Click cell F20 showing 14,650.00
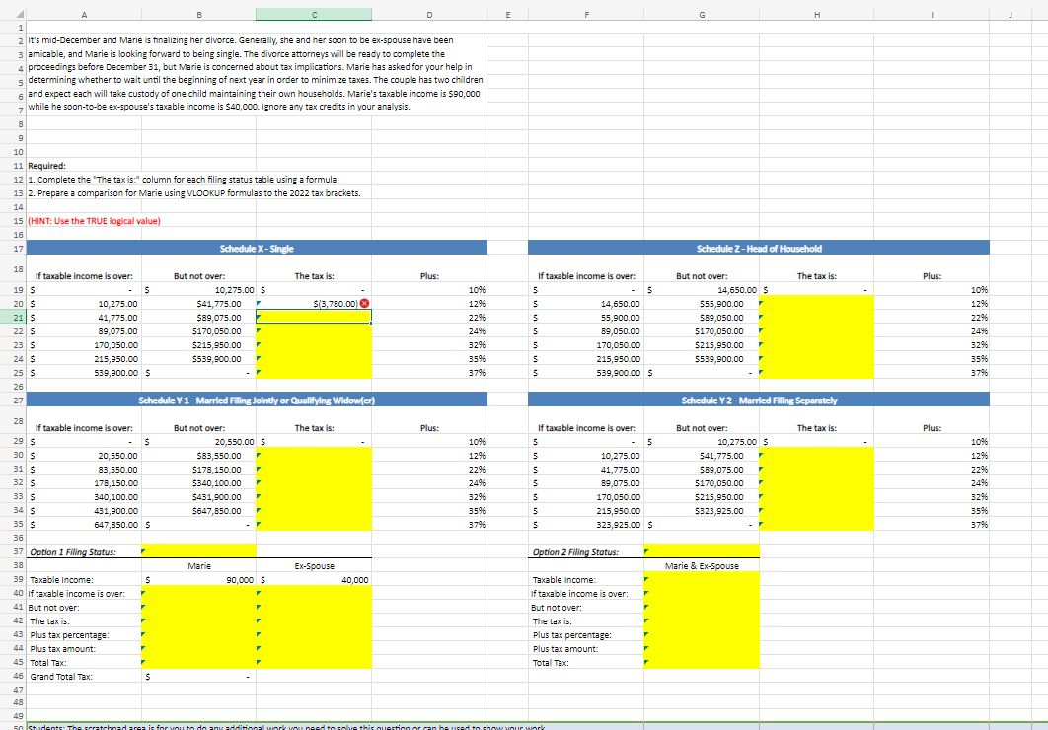This screenshot has width=1048, height=730. pyautogui.click(x=586, y=303)
